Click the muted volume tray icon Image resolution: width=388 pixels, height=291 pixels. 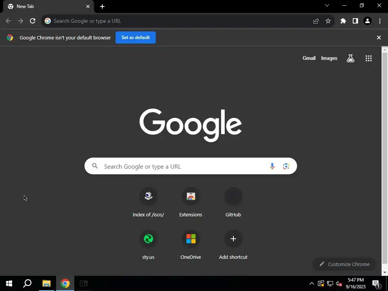pyautogui.click(x=339, y=283)
